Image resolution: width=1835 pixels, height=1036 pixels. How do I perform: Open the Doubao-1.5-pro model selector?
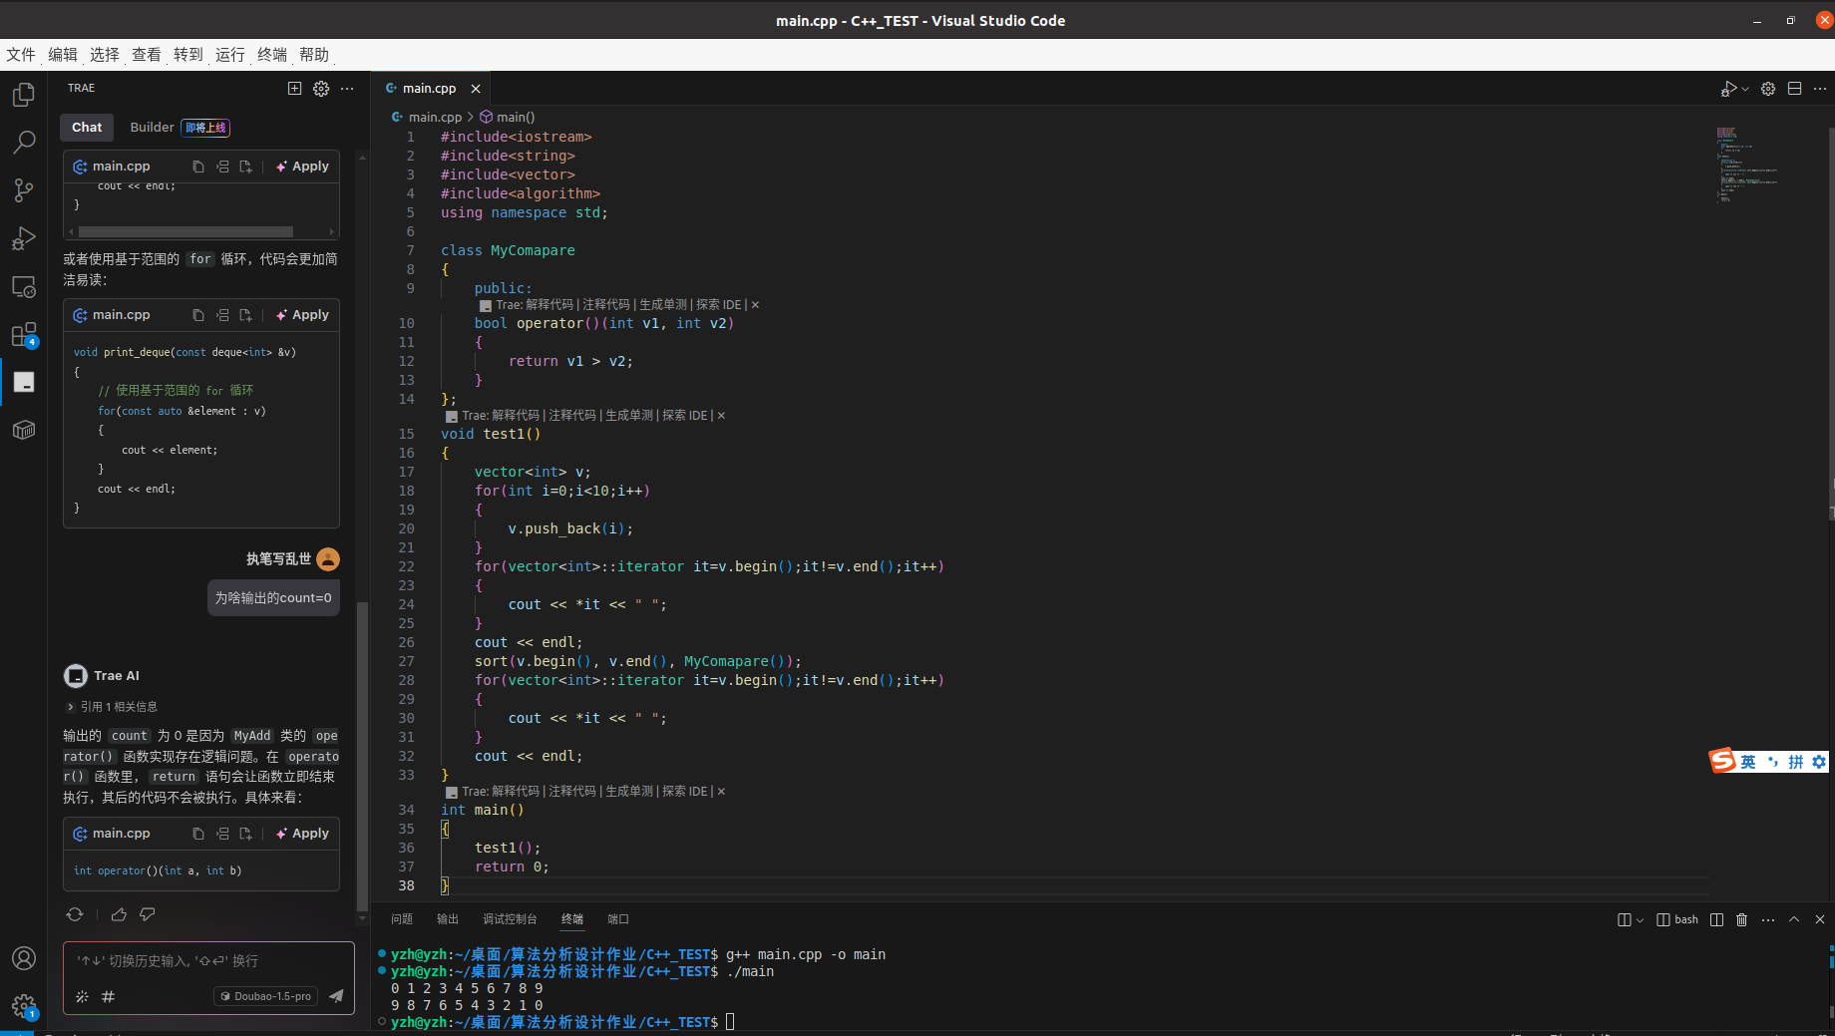pos(265,995)
